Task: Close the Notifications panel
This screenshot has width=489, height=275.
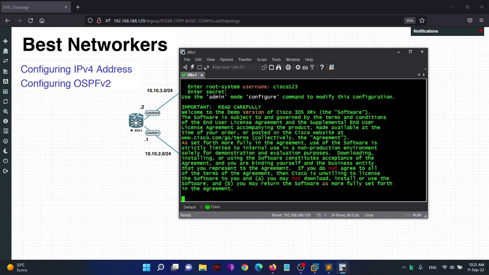Action: [x=481, y=31]
